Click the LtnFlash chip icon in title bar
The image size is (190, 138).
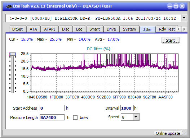click(x=9, y=6)
